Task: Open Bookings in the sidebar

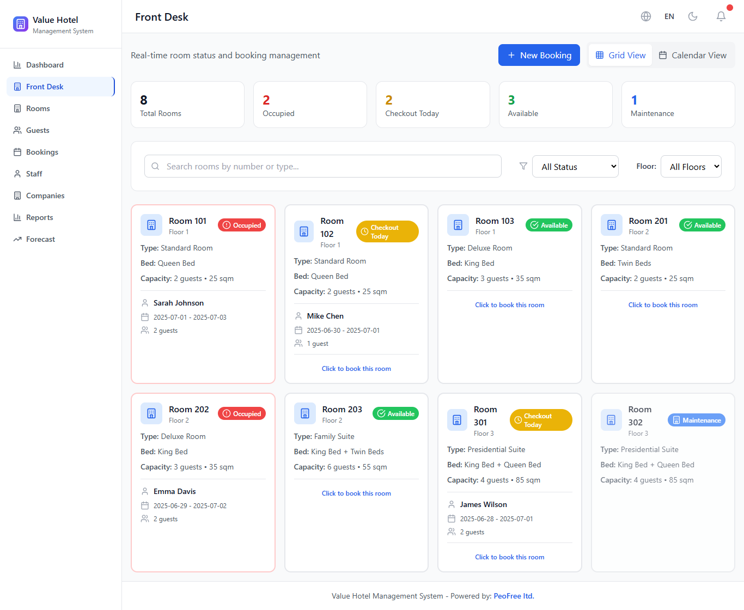Action: click(x=42, y=152)
